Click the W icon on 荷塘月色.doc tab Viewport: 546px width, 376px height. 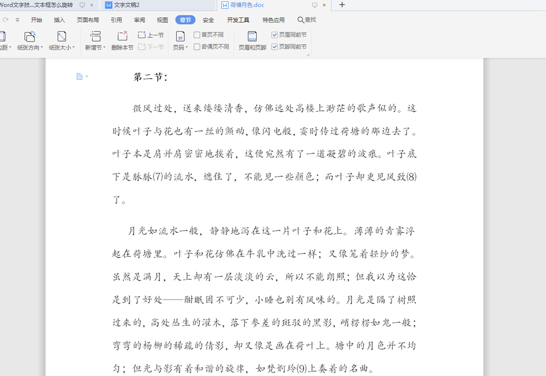(x=225, y=5)
